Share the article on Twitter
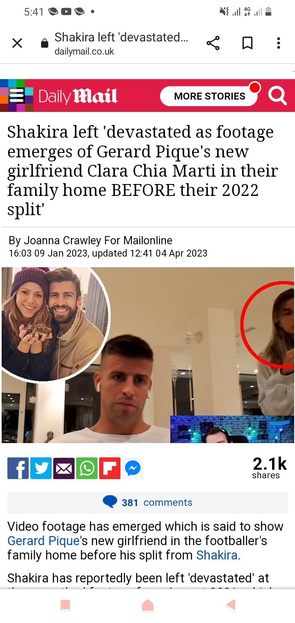 pyautogui.click(x=41, y=468)
